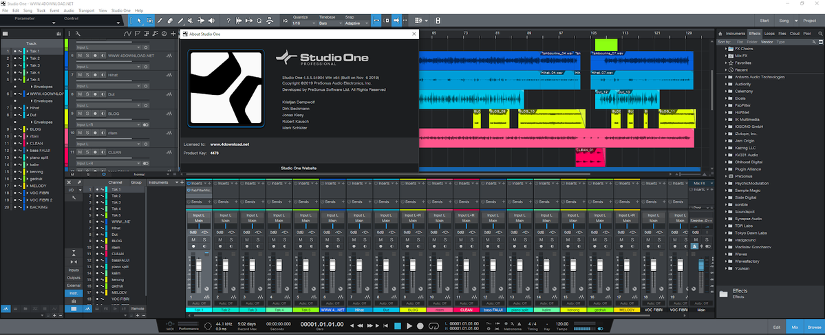Open mixer console wrench settings
Screen dimensions: 825x335
coord(74,197)
